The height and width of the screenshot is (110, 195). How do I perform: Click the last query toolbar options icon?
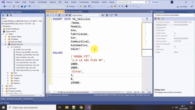(x=116, y=15)
